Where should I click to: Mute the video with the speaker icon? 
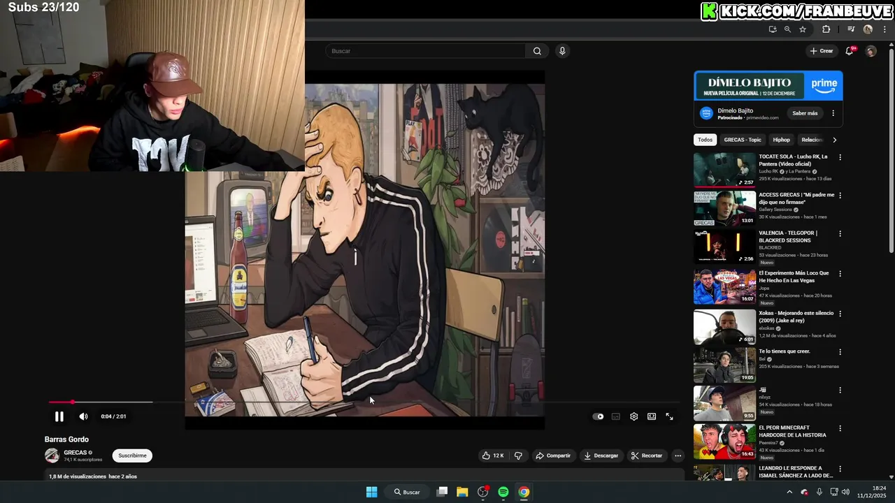(83, 416)
